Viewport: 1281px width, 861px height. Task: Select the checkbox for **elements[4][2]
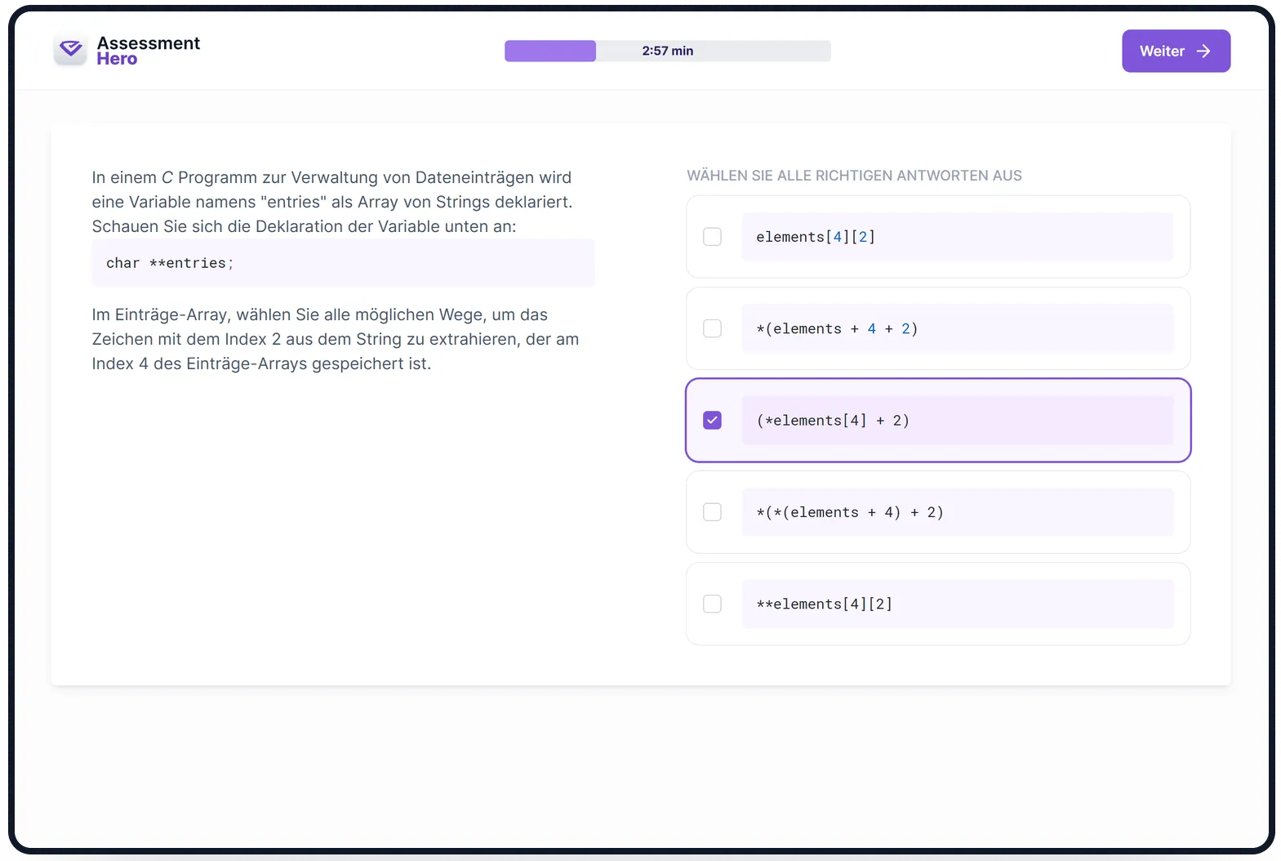click(x=713, y=604)
